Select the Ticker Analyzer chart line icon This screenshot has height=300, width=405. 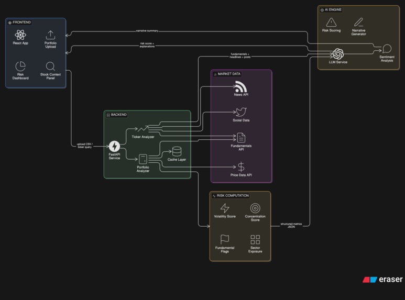(x=143, y=129)
